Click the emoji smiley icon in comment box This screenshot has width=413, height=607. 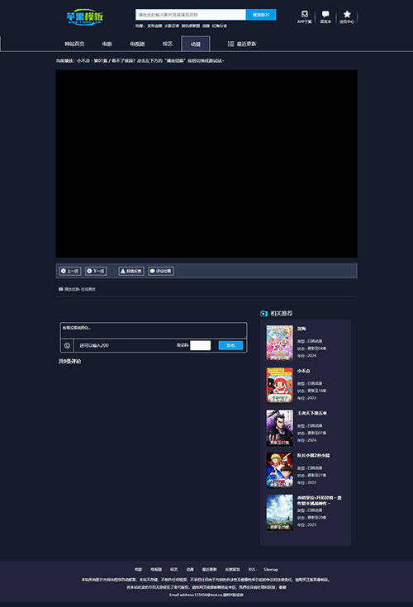67,345
